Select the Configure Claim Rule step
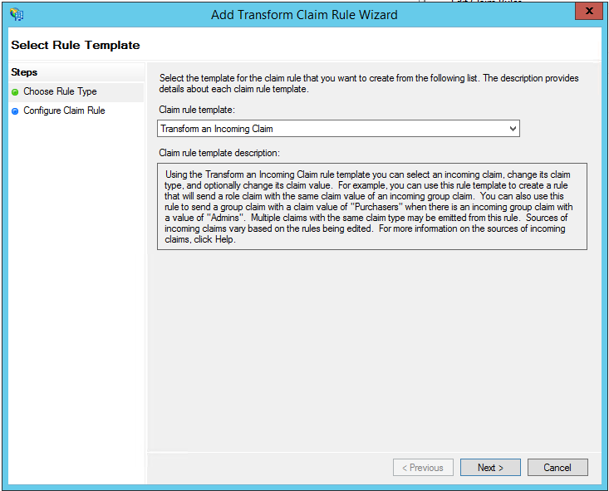609x491 pixels. point(64,110)
